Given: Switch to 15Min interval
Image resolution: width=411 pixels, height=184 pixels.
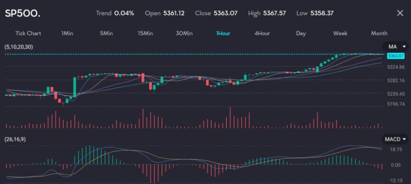Looking at the screenshot, I should (145, 33).
